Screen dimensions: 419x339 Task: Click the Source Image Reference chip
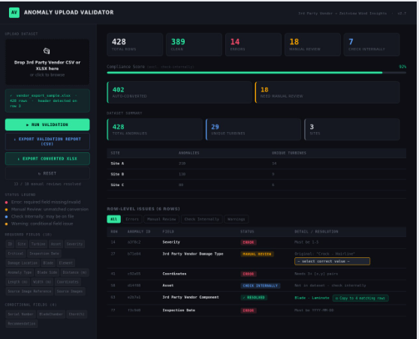coord(29,291)
